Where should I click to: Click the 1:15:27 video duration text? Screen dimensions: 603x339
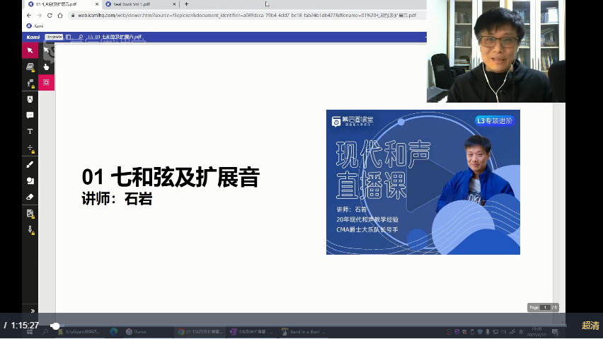25,326
